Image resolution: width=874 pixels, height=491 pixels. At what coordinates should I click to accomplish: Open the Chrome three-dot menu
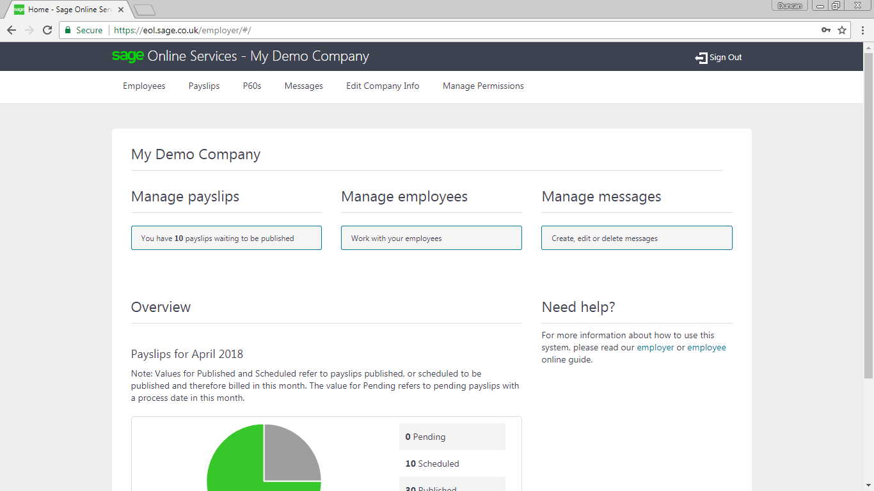point(862,30)
